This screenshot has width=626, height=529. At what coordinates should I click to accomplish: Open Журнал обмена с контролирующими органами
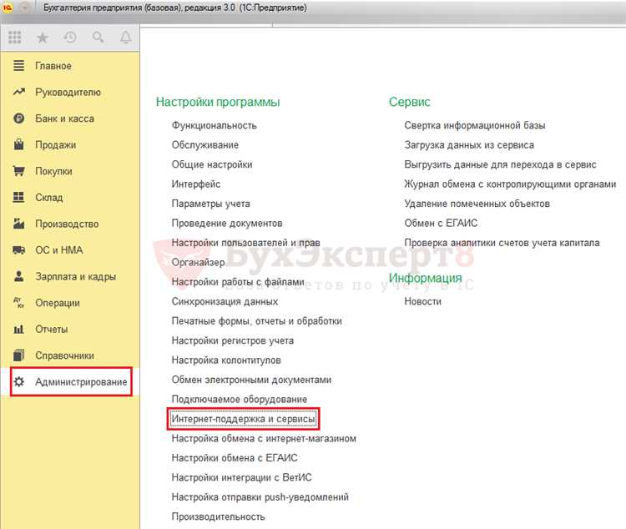pos(510,184)
